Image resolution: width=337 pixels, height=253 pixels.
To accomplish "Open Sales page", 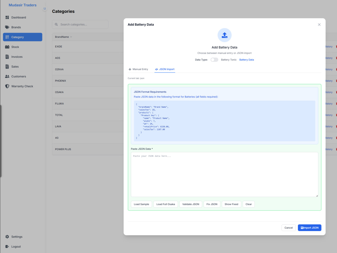I will (x=23, y=66).
